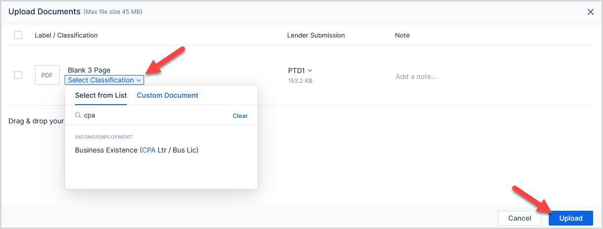The height and width of the screenshot is (229, 603).
Task: Open the Custom Document tab
Action: (x=167, y=95)
